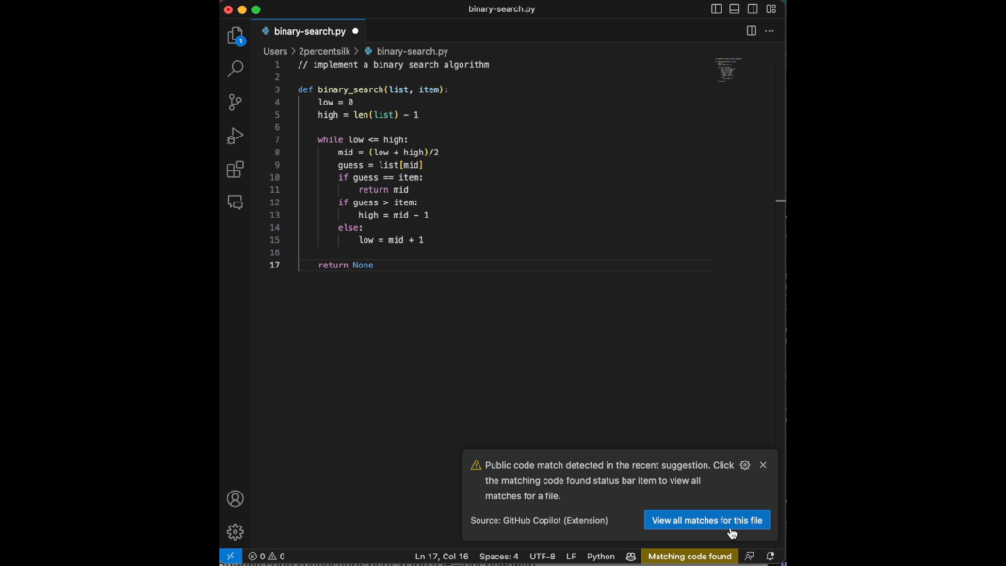Open the Explorer view in the activity bar
Screen dimensions: 1006x566
235,35
